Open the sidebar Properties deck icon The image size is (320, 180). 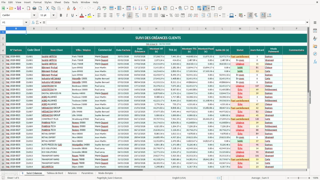coord(315,31)
